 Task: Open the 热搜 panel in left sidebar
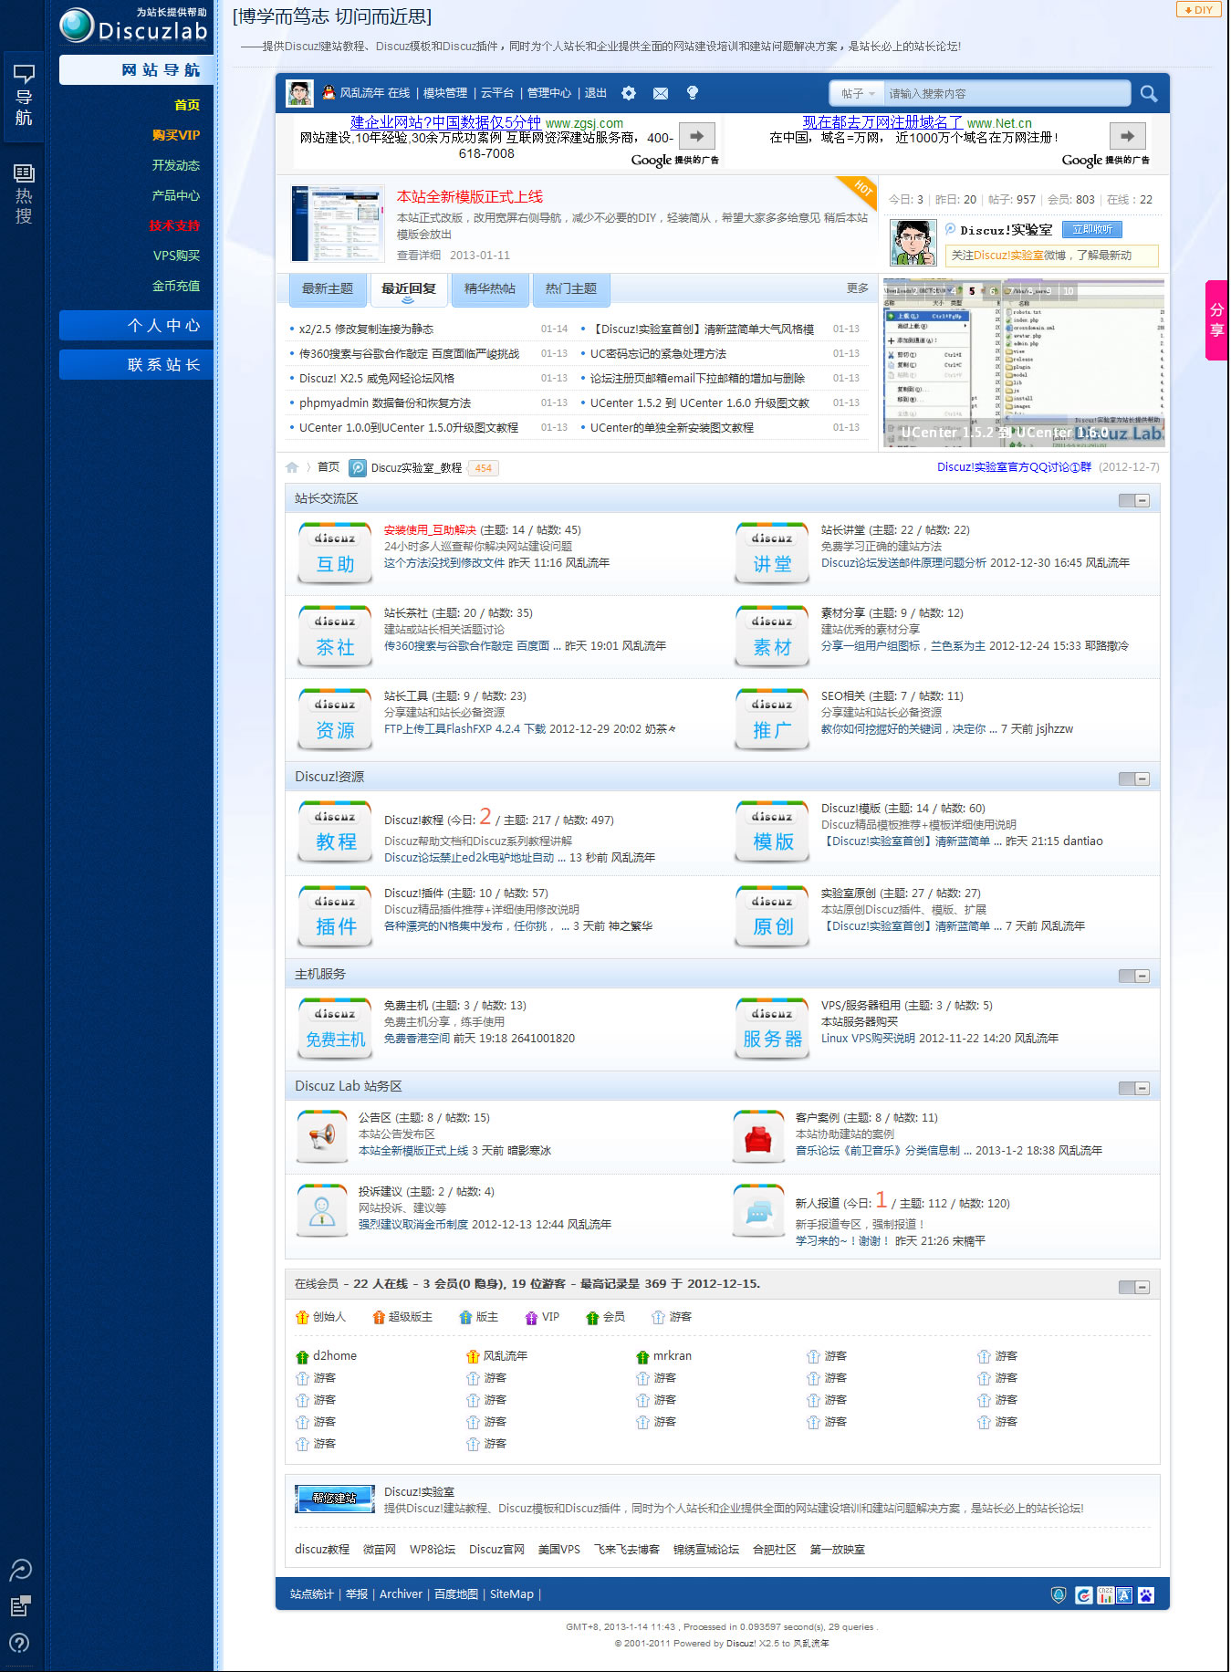point(24,193)
